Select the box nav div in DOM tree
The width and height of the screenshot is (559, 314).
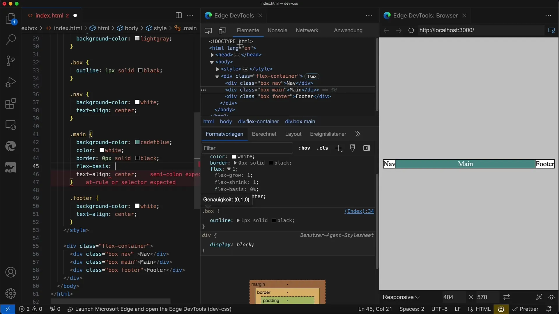click(x=269, y=83)
